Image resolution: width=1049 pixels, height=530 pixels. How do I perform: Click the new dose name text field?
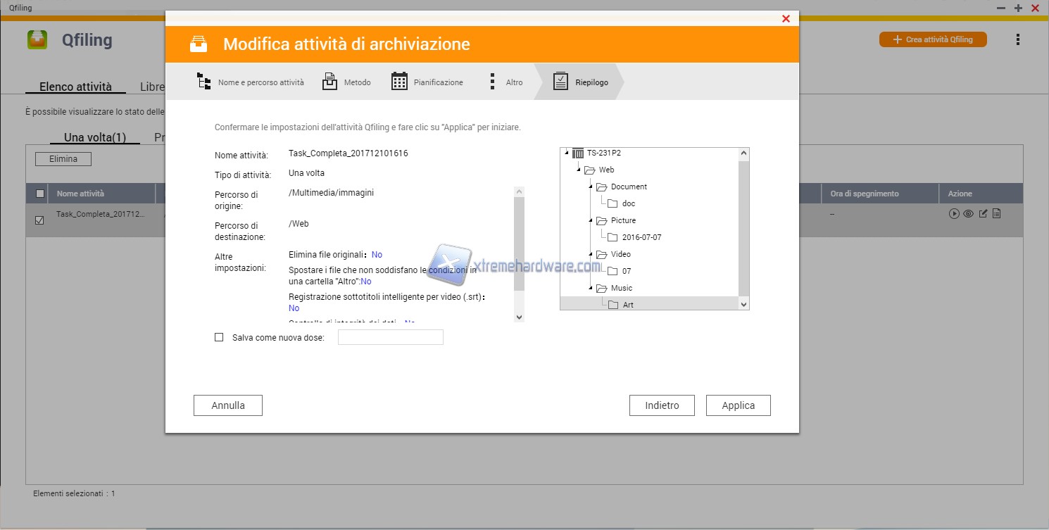click(390, 338)
